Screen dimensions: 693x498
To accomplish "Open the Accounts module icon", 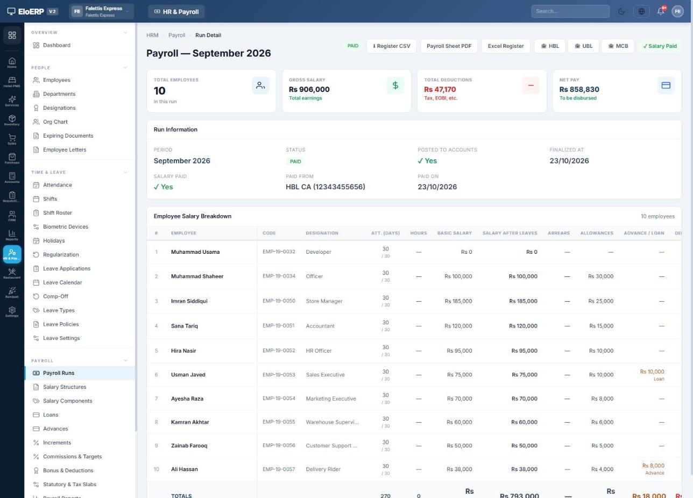I will point(12,178).
